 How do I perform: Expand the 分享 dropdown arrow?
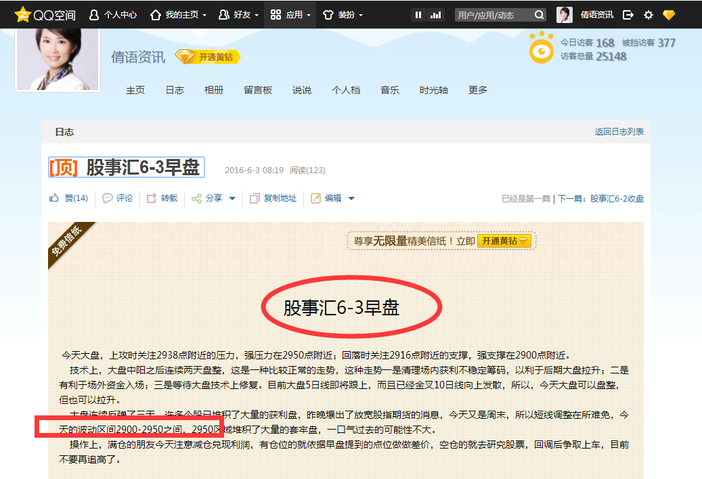click(232, 198)
